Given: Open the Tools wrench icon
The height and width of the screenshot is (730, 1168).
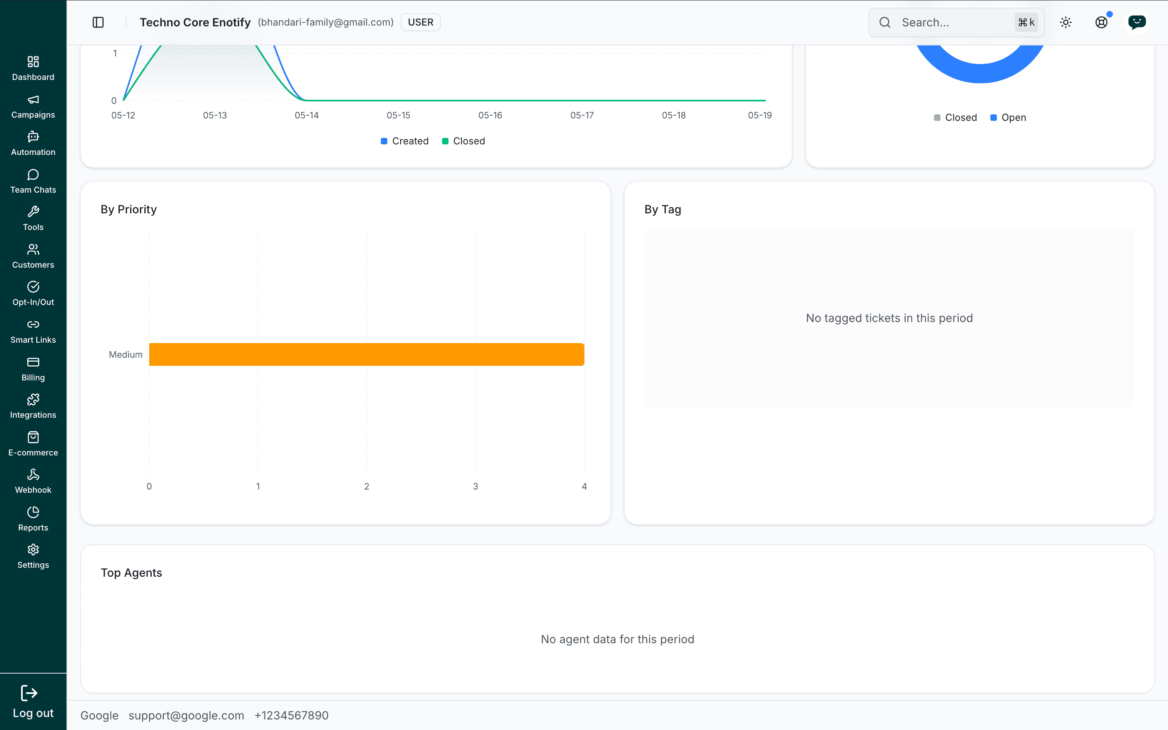Looking at the screenshot, I should (x=33, y=211).
